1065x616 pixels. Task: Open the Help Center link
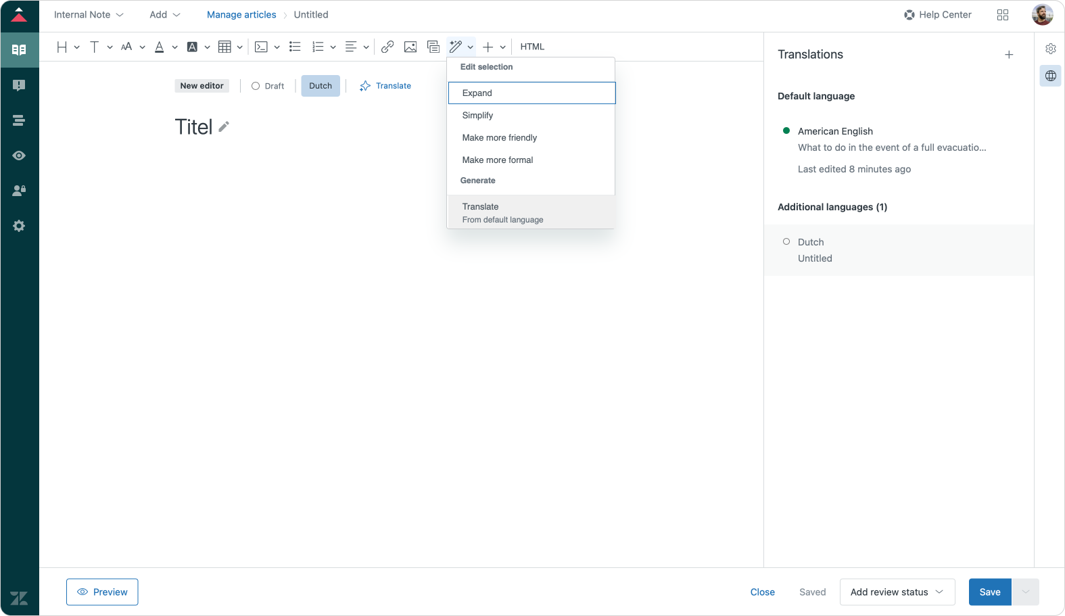(937, 15)
